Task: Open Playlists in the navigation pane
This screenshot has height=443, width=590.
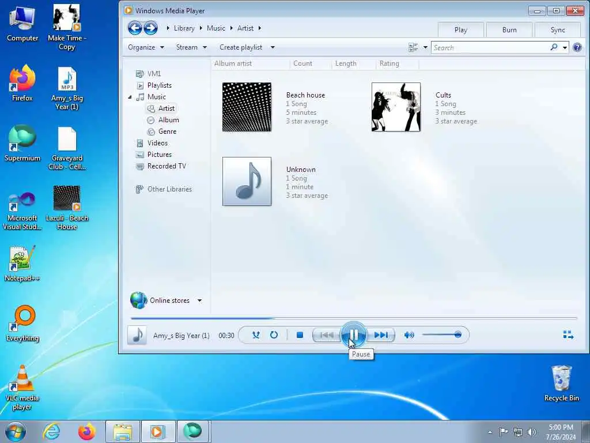Action: 159,85
